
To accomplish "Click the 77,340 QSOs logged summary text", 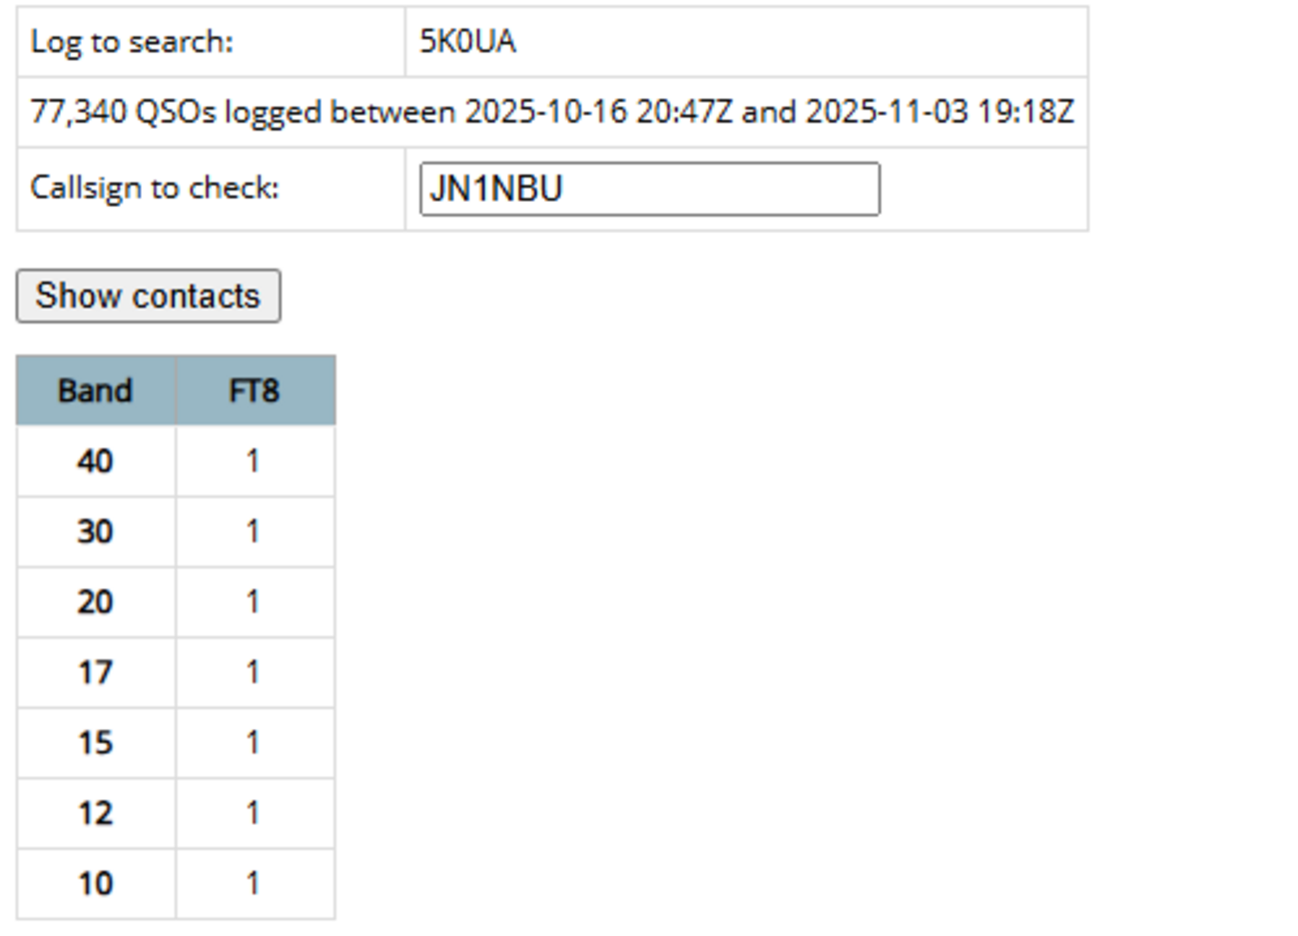I will [x=551, y=112].
